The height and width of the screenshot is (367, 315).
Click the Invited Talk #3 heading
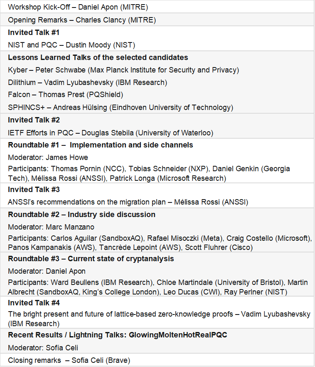coord(34,190)
